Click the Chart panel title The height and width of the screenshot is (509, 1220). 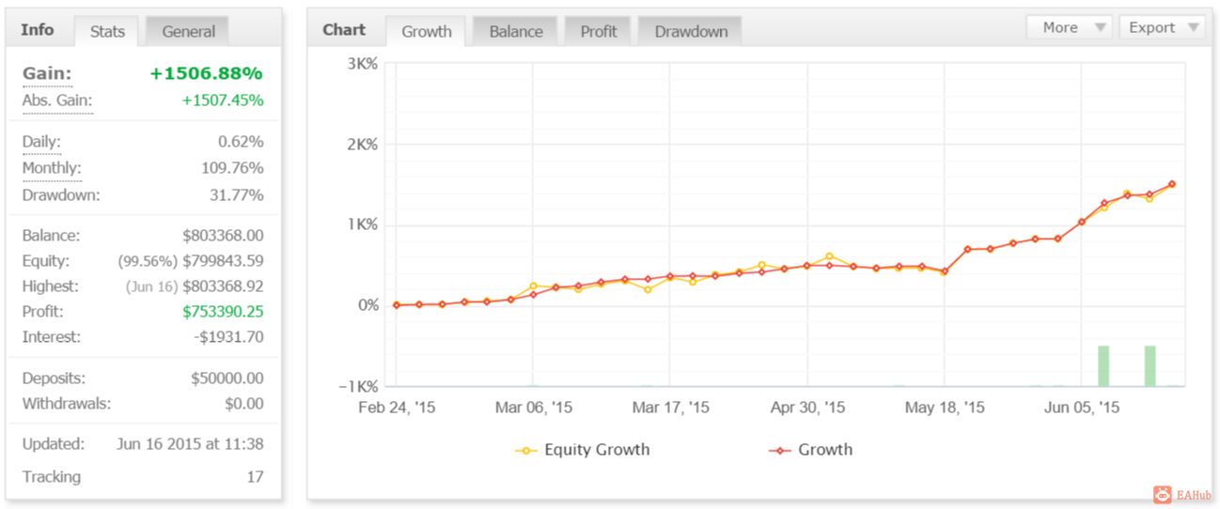coord(344,29)
